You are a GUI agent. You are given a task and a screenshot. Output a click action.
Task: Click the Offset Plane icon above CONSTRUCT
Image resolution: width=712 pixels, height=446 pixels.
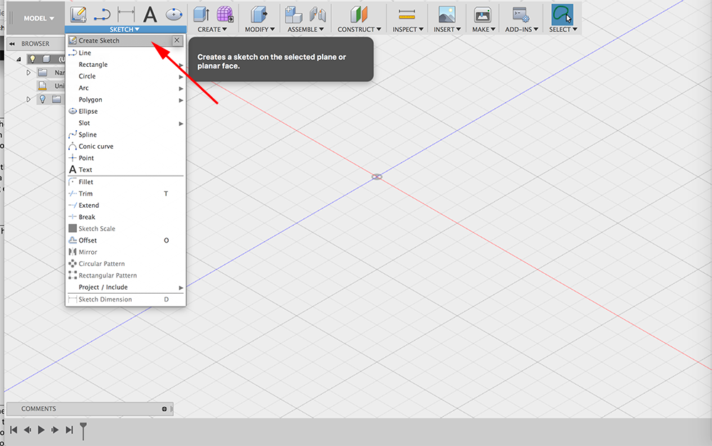(x=359, y=14)
